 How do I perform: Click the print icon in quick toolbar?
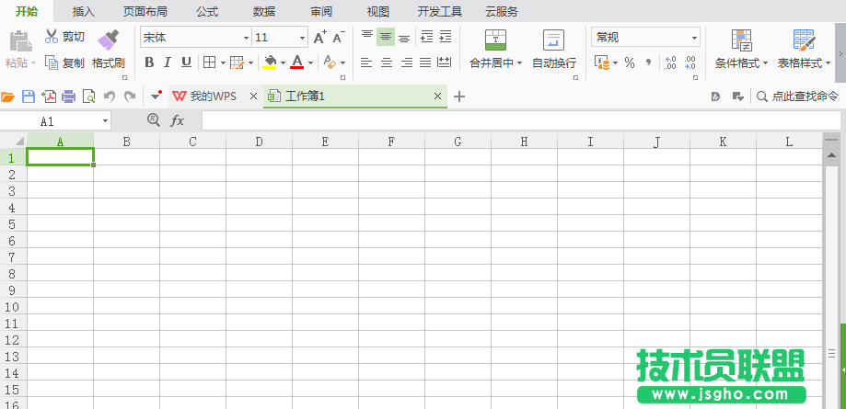click(x=69, y=97)
